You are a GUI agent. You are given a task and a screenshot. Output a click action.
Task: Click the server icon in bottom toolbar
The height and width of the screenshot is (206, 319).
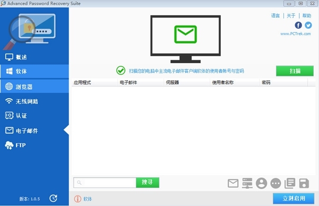[x=247, y=183]
